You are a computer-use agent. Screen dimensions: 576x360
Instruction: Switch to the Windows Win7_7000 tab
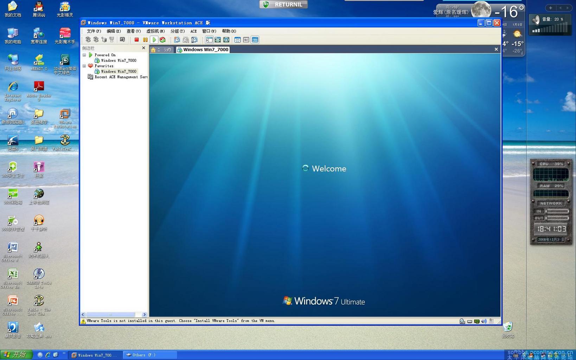pyautogui.click(x=203, y=50)
